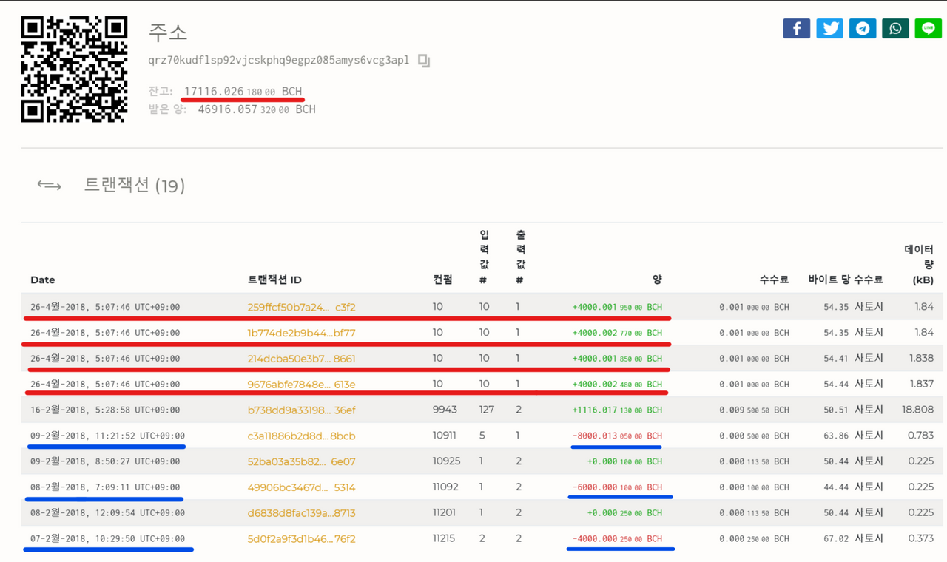
Task: Open transaction 214dcba50e3b7... 8661
Action: [x=301, y=359]
